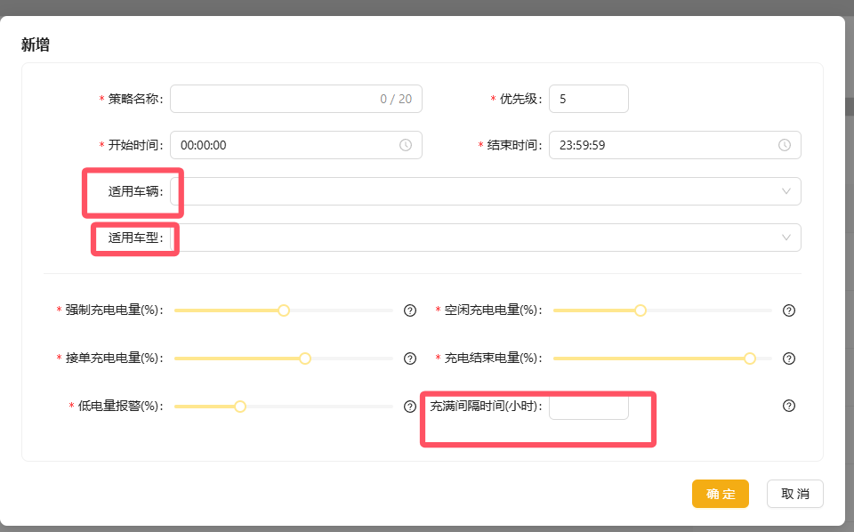Viewport: 854px width, 532px height.
Task: Show help for 空闲充电电量(%)
Action: coord(789,310)
